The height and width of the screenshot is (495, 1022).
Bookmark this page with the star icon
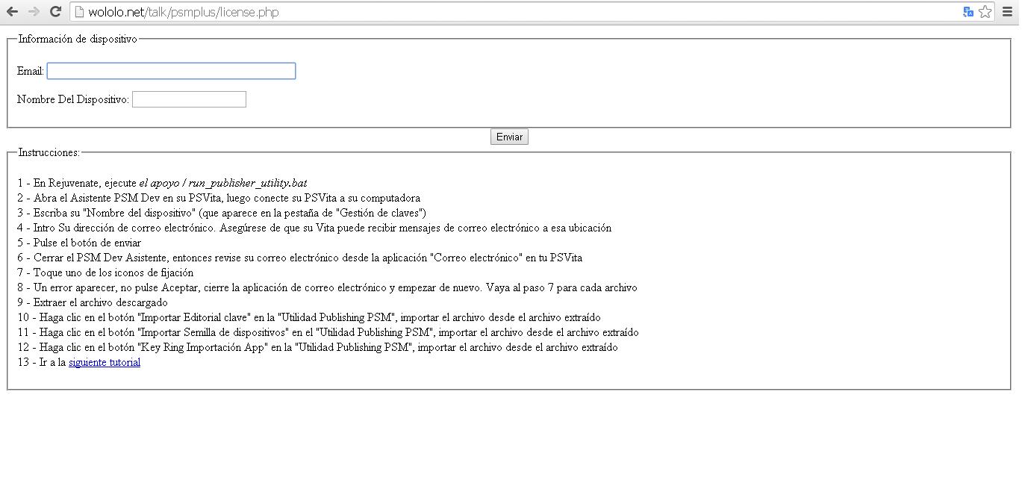[985, 12]
